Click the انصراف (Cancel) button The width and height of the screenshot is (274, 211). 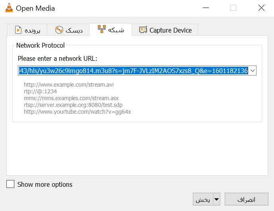point(247,199)
